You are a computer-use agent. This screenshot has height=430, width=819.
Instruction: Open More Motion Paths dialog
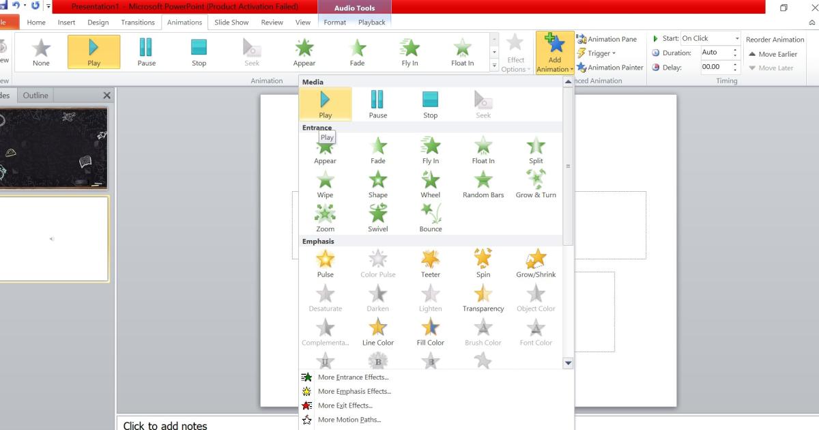(x=349, y=420)
